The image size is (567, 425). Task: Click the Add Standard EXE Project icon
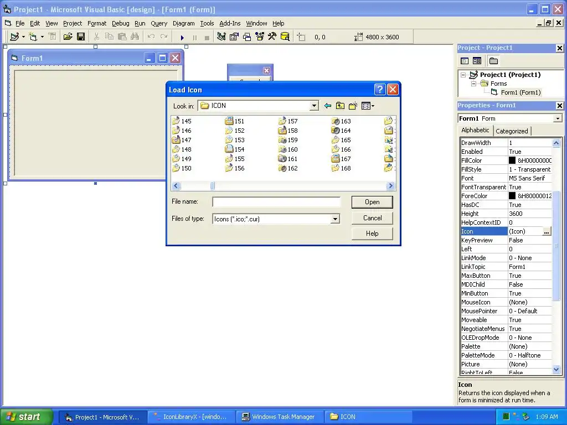[14, 37]
